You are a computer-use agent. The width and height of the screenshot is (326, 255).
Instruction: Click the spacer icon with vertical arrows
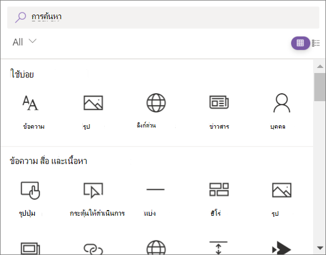[x=218, y=248]
